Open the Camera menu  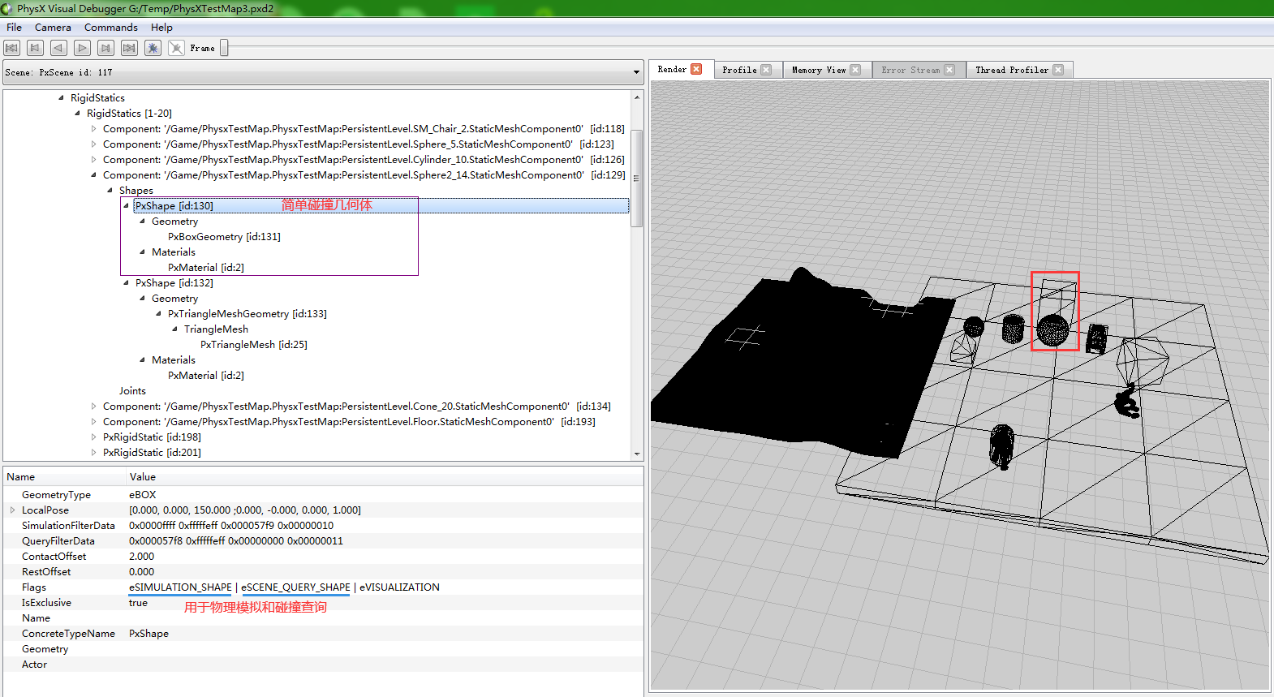pyautogui.click(x=53, y=28)
